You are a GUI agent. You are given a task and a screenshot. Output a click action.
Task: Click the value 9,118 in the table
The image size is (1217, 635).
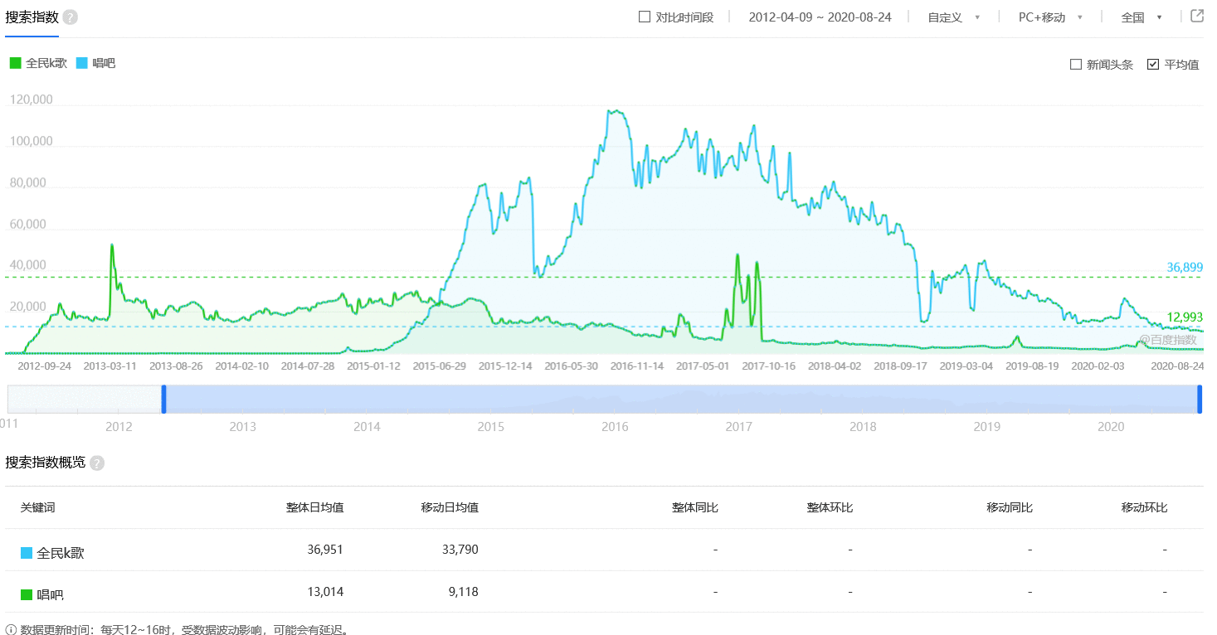tap(462, 591)
